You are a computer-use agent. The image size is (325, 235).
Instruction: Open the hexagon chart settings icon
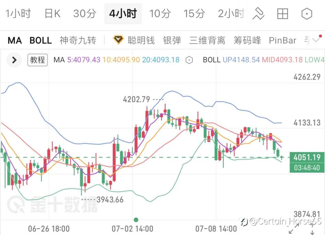307,14
